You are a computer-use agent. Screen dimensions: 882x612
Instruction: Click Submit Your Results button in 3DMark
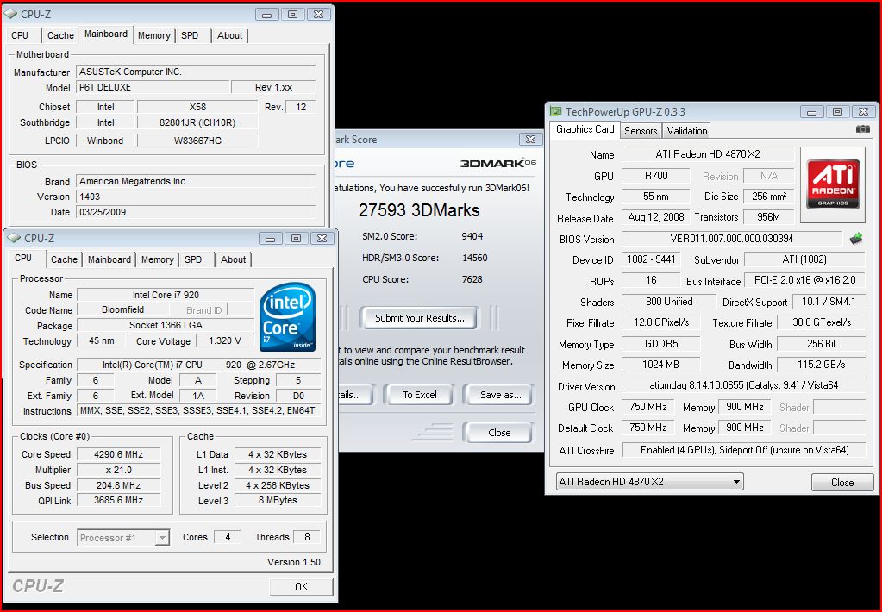pos(420,318)
